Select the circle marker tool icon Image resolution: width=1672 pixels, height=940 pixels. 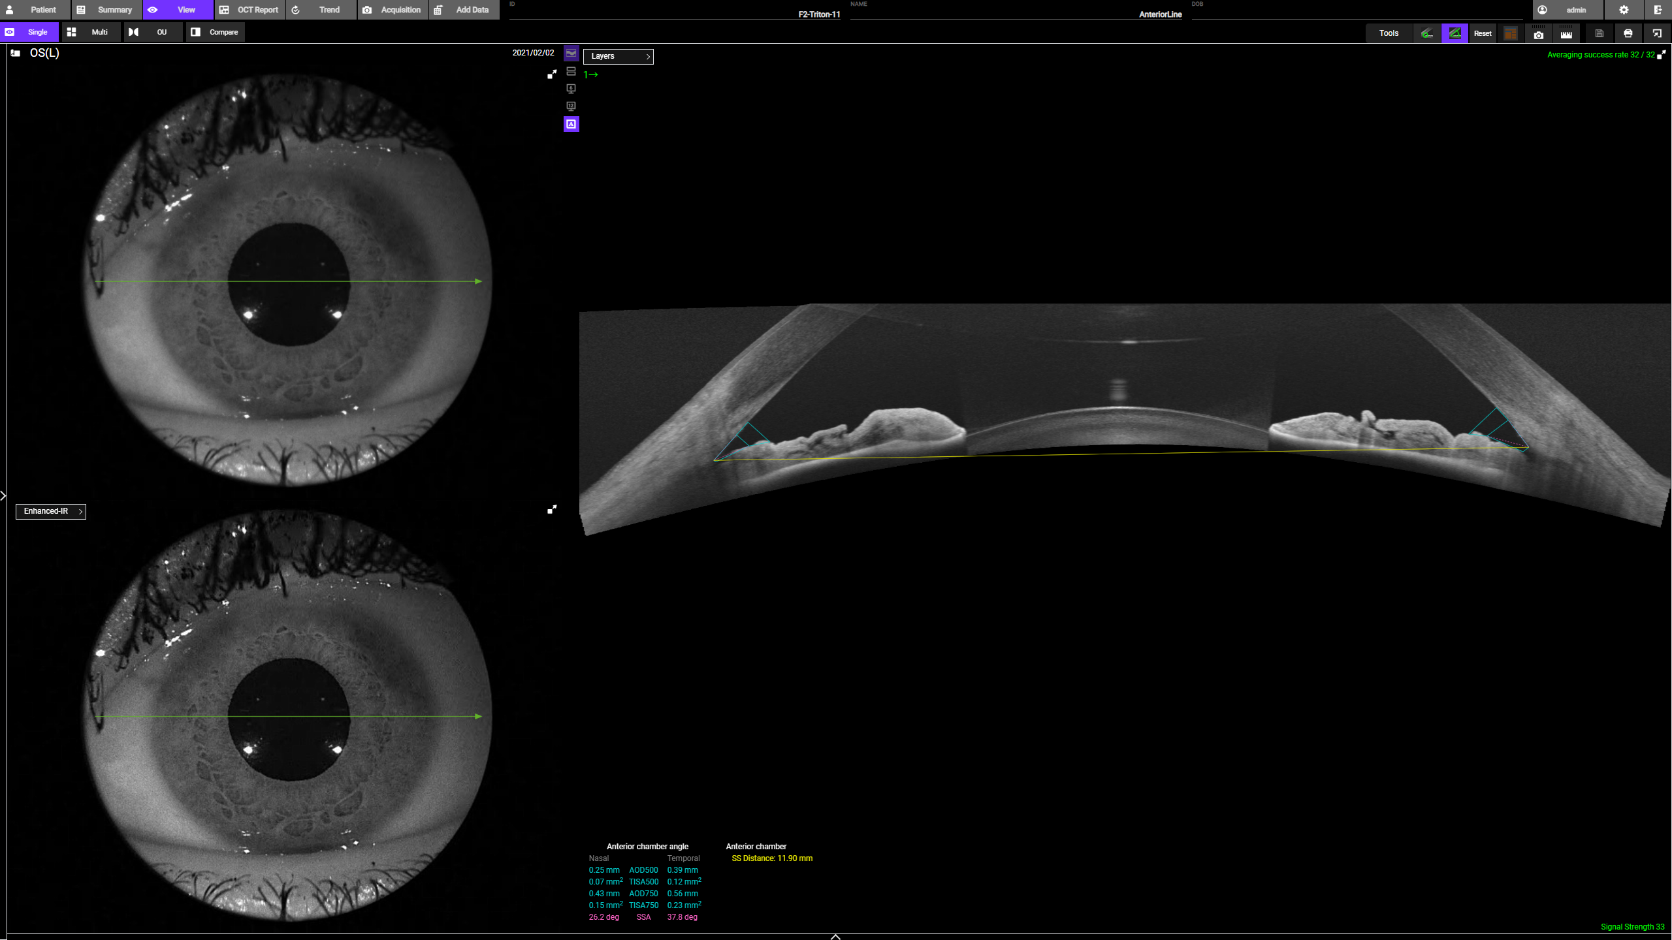click(1427, 33)
